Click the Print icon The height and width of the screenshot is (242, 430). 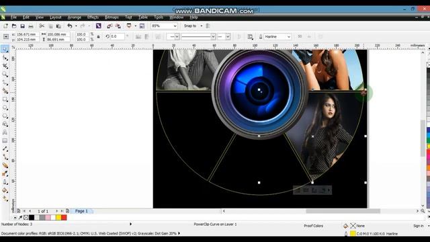pos(31,26)
